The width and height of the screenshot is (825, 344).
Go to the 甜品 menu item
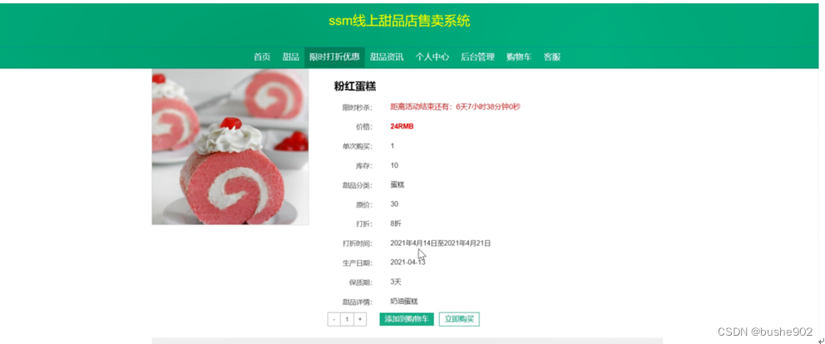pyautogui.click(x=290, y=57)
